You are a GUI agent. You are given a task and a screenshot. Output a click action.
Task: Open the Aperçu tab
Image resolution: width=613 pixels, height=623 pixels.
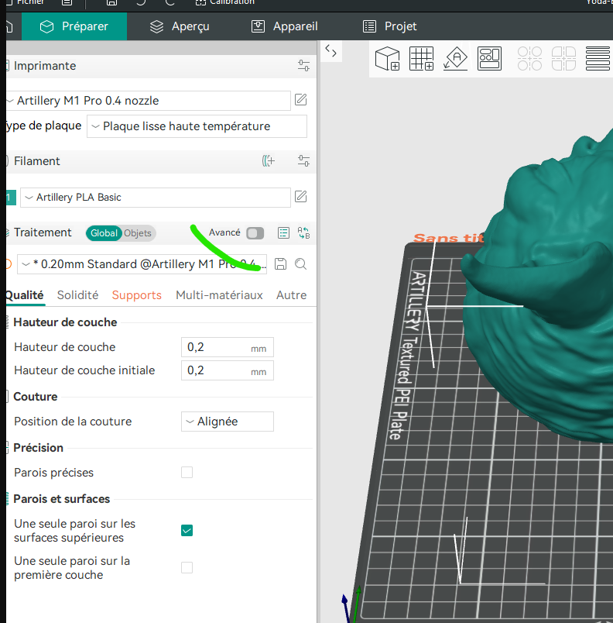180,26
